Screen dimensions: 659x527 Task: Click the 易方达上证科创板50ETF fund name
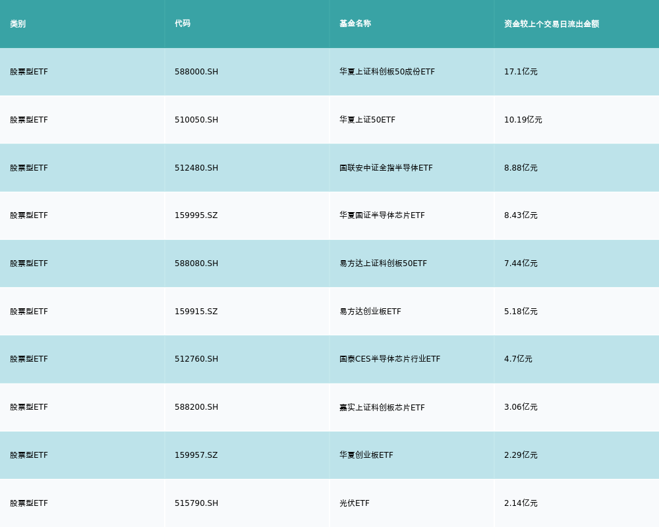coord(383,263)
